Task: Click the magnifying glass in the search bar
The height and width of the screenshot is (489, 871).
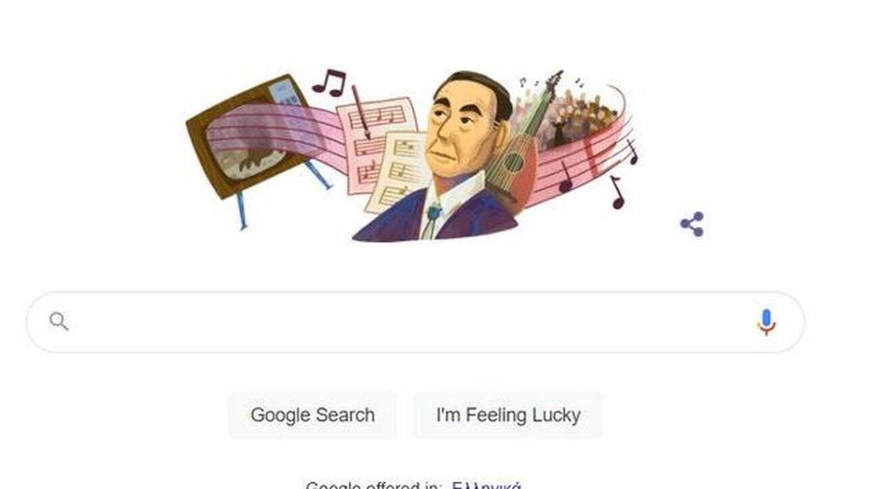Action: point(59,321)
